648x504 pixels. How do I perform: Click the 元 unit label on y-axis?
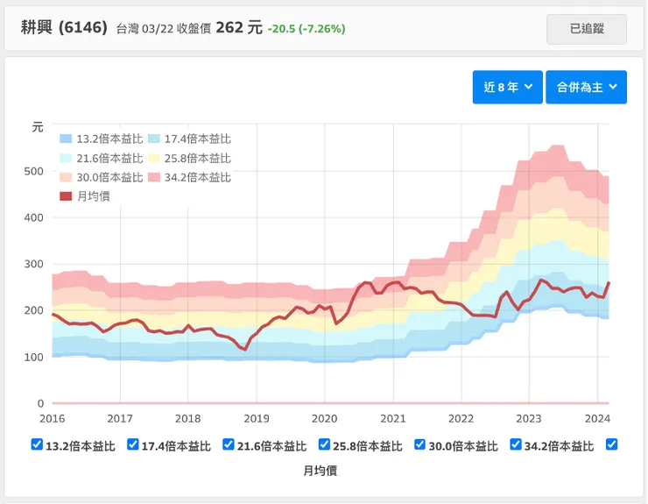[x=38, y=127]
